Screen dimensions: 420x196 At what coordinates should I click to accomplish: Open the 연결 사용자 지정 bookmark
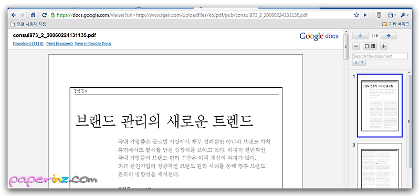pyautogui.click(x=28, y=24)
